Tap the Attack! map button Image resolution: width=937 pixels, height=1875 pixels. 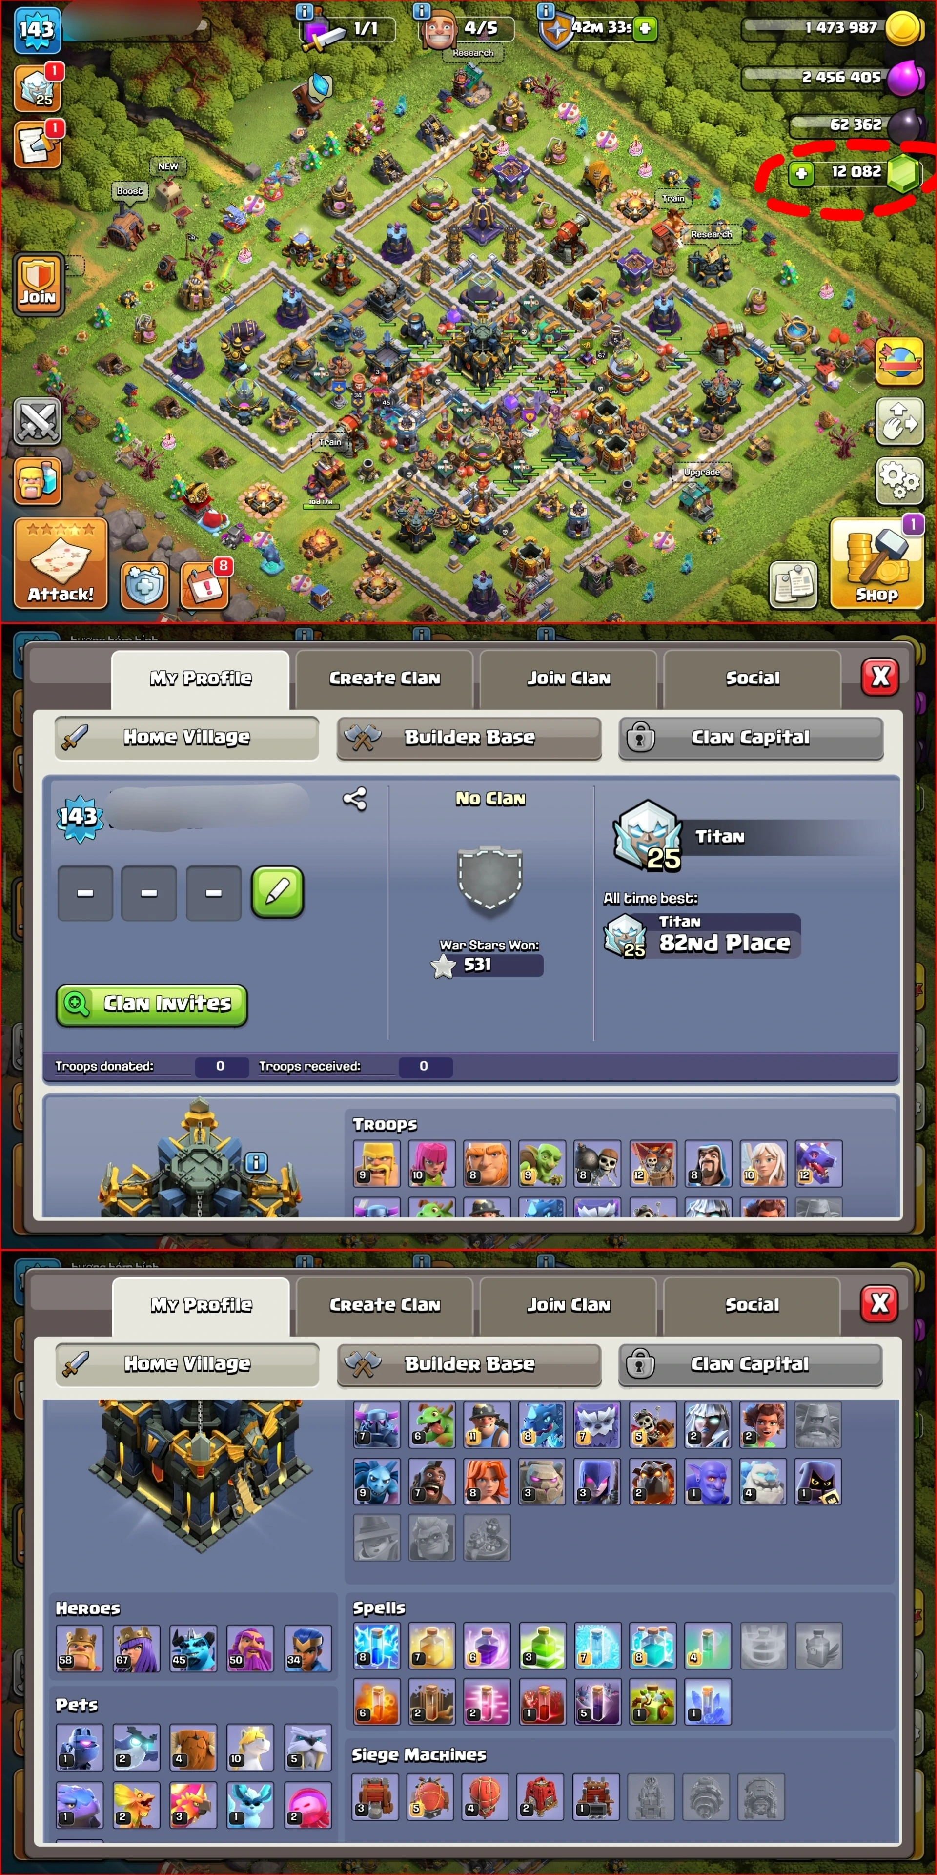(x=61, y=563)
